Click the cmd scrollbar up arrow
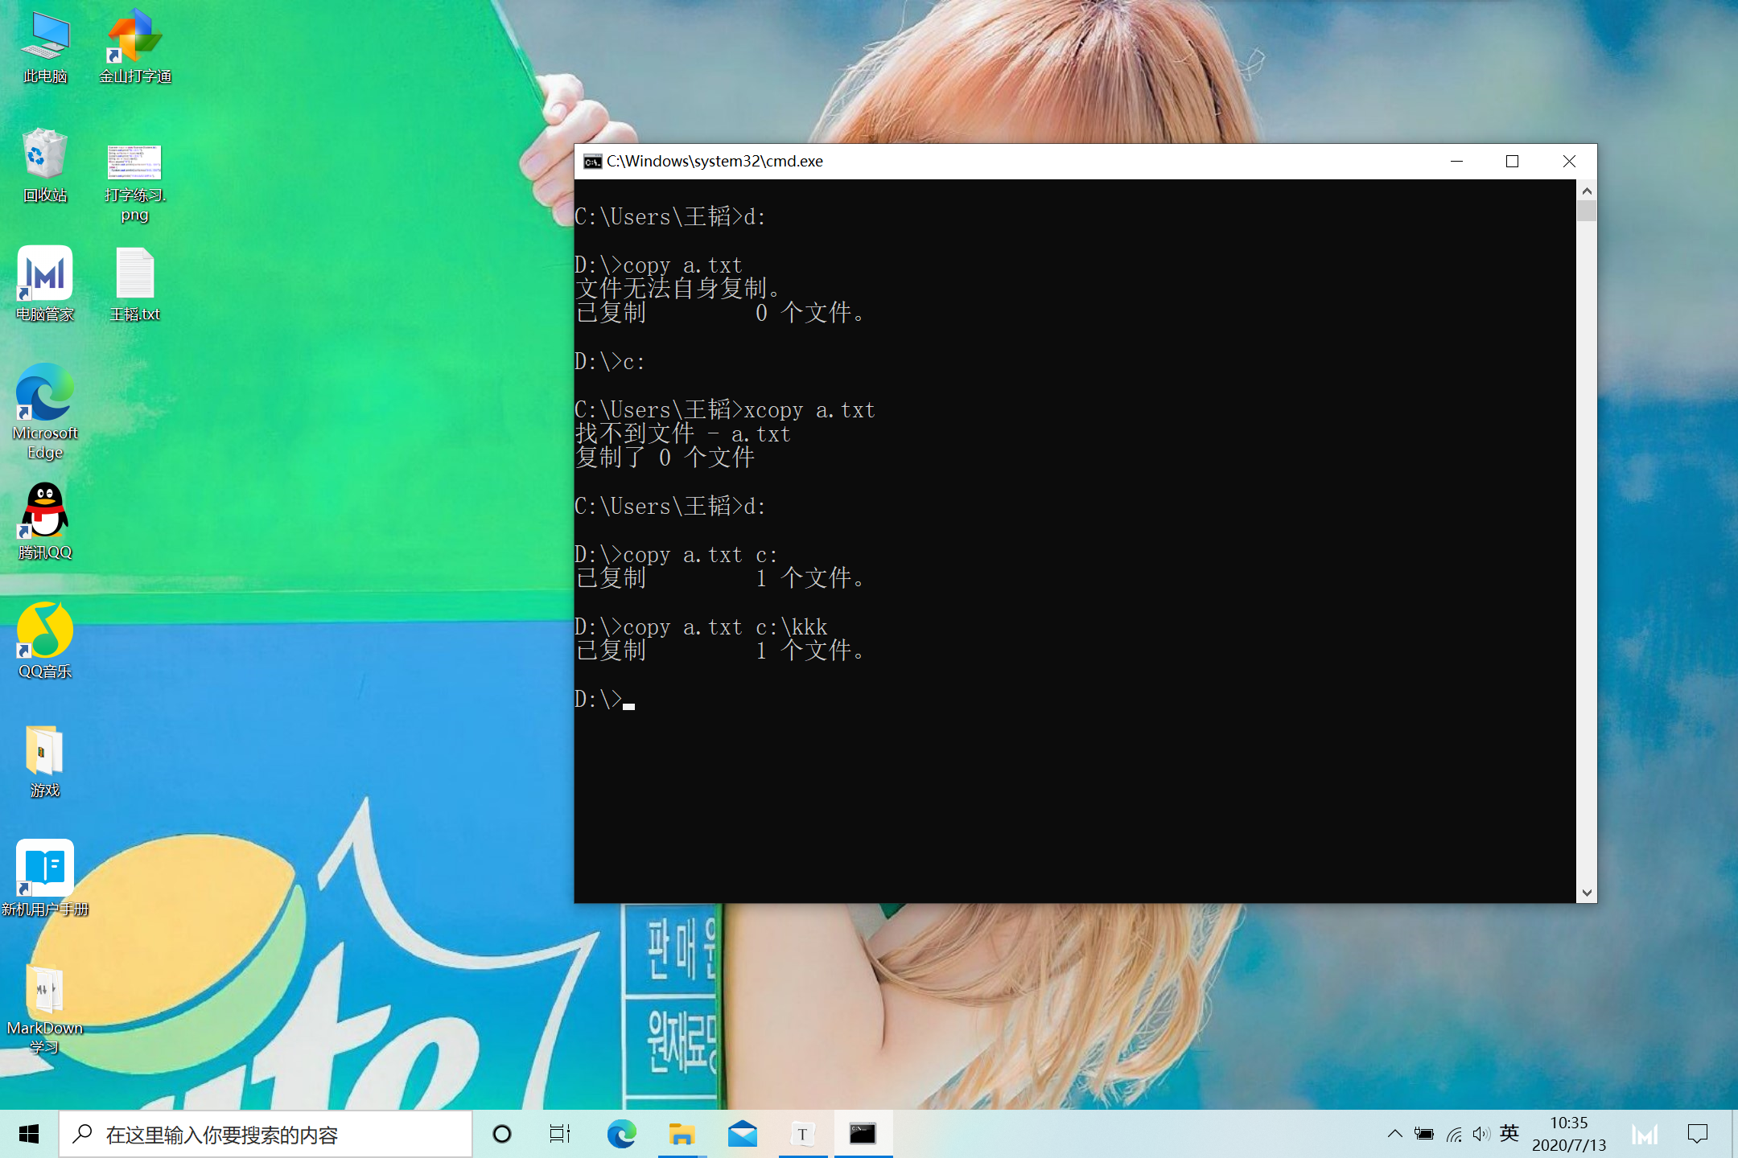Image resolution: width=1738 pixels, height=1158 pixels. [x=1587, y=191]
